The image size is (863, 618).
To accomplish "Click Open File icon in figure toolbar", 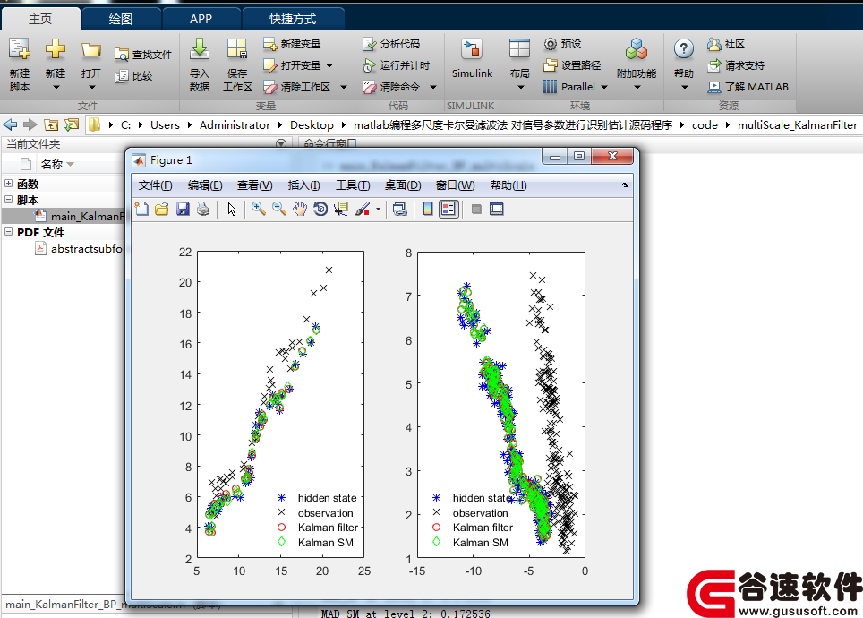I will pyautogui.click(x=162, y=209).
